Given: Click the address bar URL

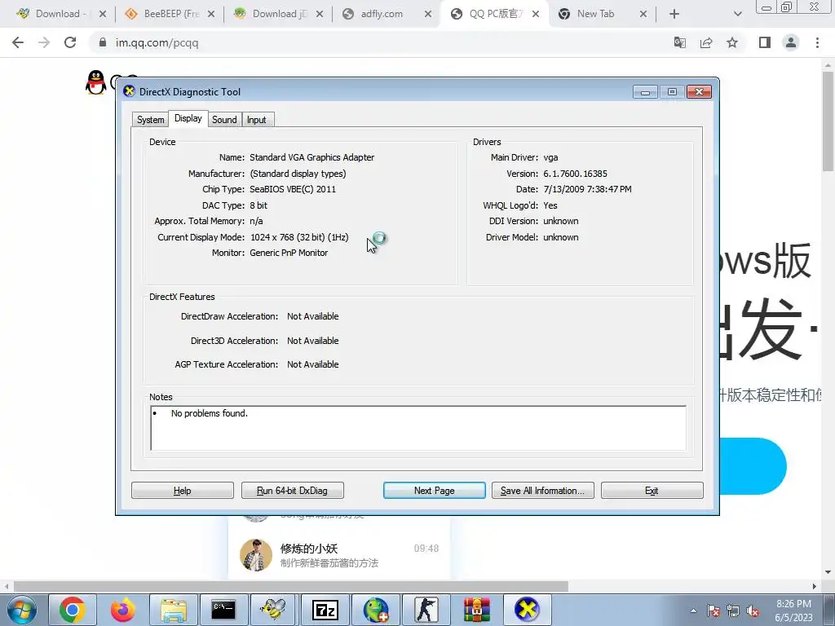Looking at the screenshot, I should pyautogui.click(x=157, y=42).
